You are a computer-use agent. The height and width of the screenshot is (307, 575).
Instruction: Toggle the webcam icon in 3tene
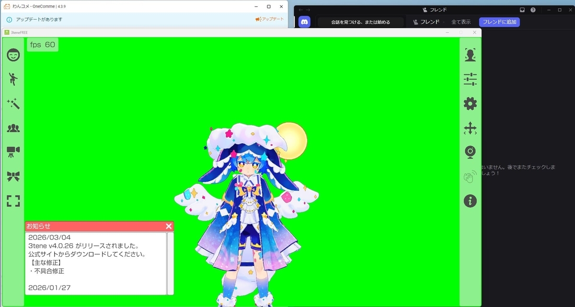click(470, 152)
